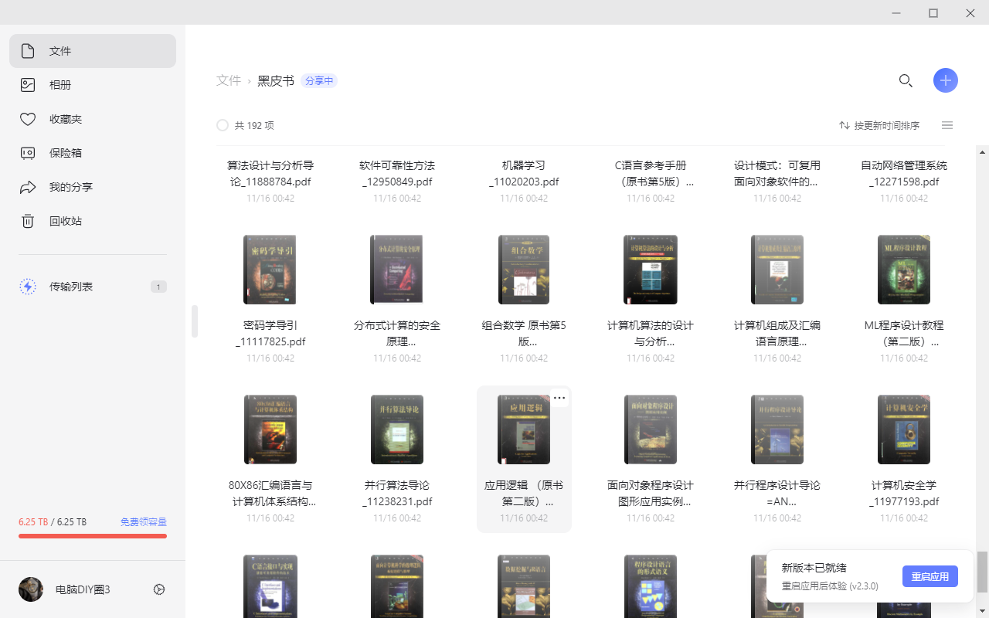This screenshot has width=989, height=618.
Task: Minimize the window
Action: [896, 13]
